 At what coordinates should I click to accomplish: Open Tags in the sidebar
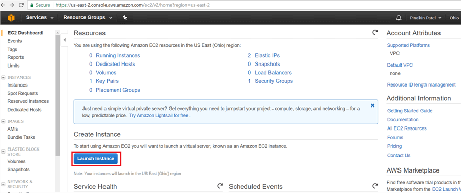(x=12, y=49)
